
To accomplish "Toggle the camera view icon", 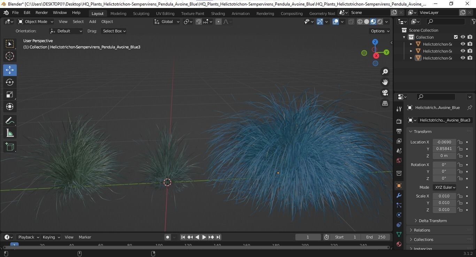I will [x=385, y=93].
